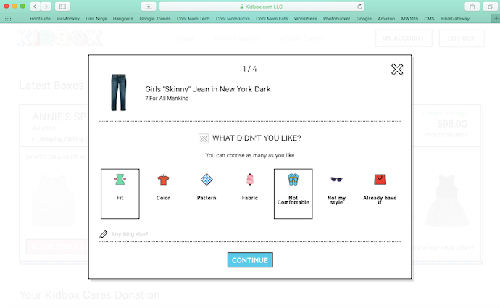
Task: Click the dress thumbnail behind the dialog
Action: (447, 200)
